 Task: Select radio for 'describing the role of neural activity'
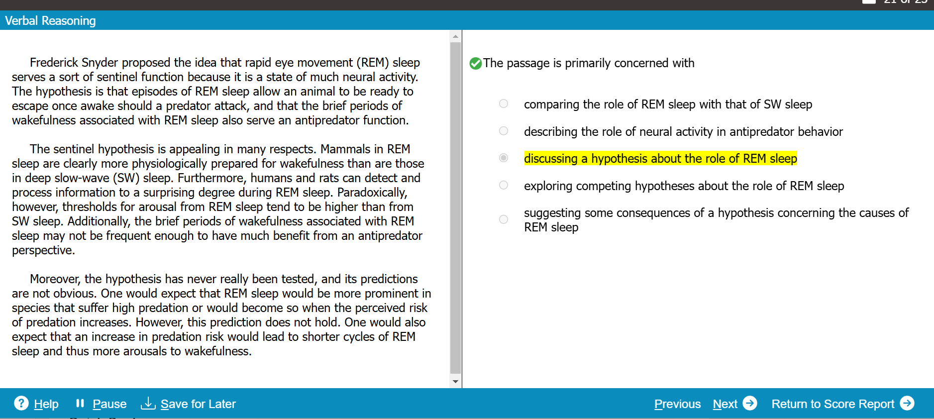click(x=504, y=131)
